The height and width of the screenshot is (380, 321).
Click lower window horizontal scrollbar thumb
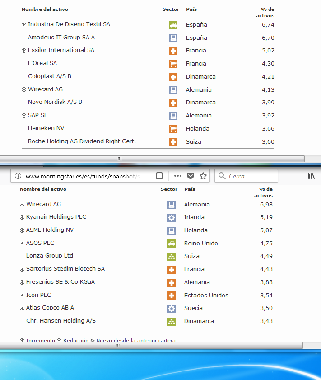pos(151,345)
